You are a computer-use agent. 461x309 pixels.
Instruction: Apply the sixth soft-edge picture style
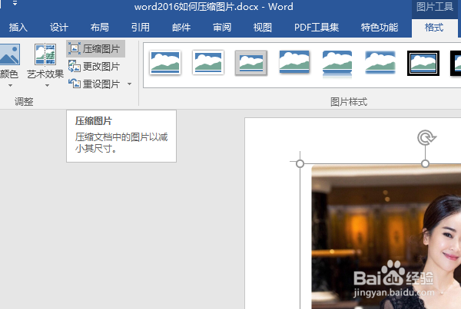coord(380,62)
